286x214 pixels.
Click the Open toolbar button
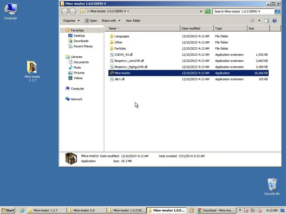pos(91,21)
